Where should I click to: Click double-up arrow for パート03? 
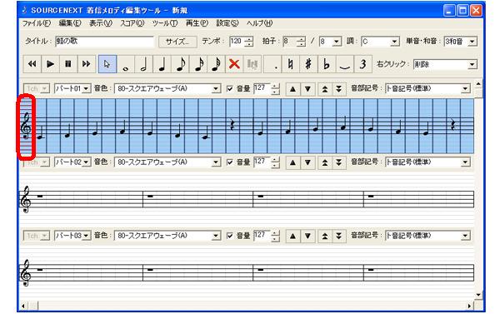click(325, 236)
